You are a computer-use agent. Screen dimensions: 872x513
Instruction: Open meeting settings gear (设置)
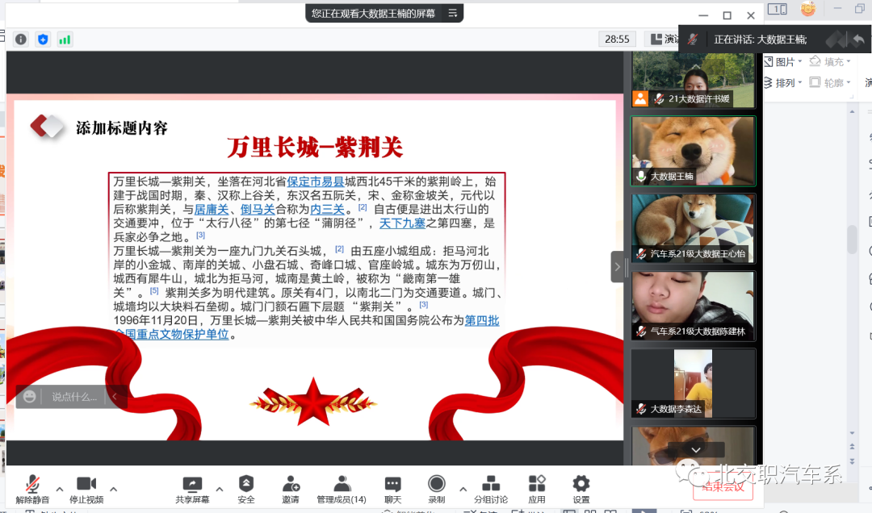tap(581, 485)
